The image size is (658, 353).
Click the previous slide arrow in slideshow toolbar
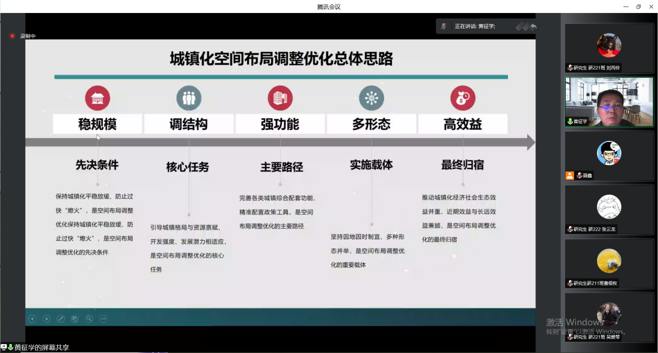32,319
